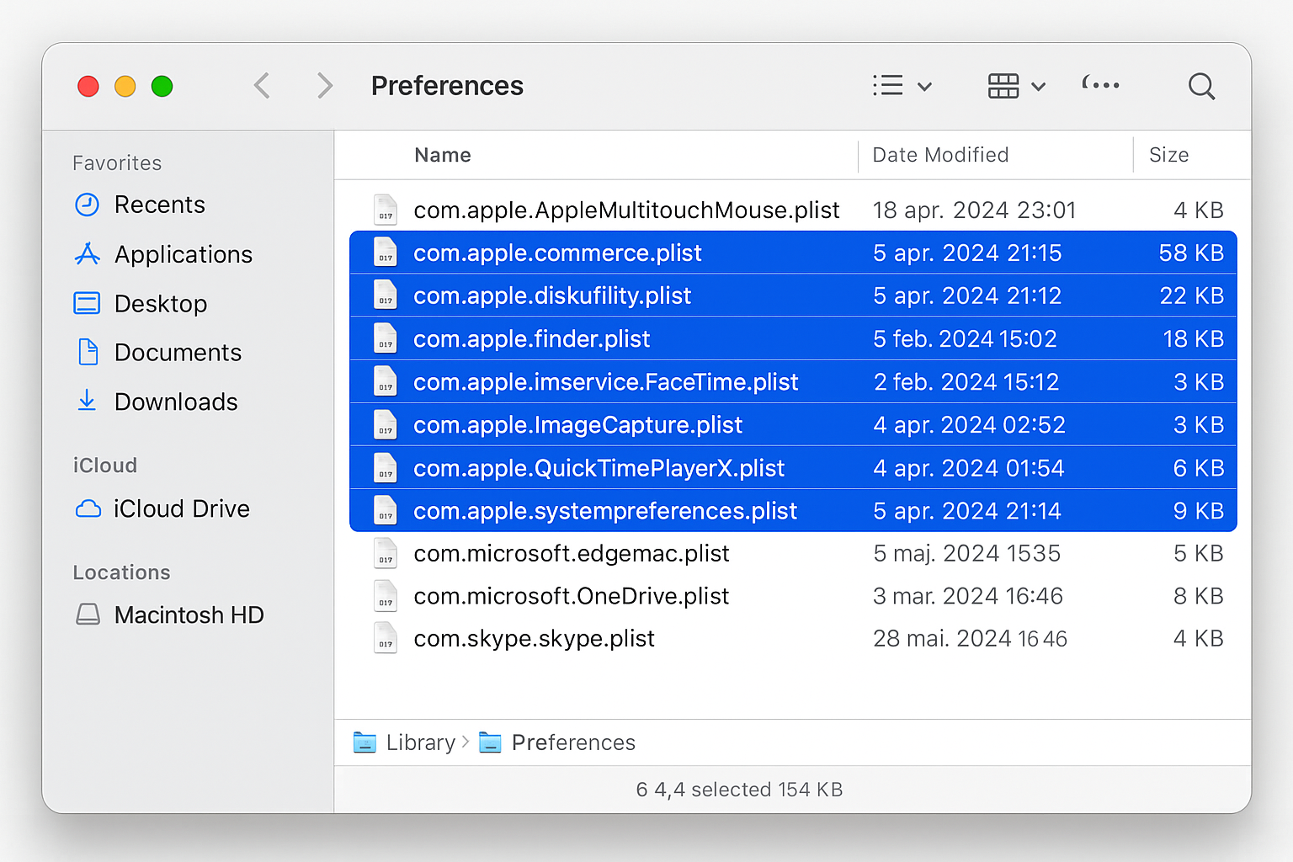Click the com.apple.systempreferences.plist file icon
The width and height of the screenshot is (1293, 862).
point(386,511)
